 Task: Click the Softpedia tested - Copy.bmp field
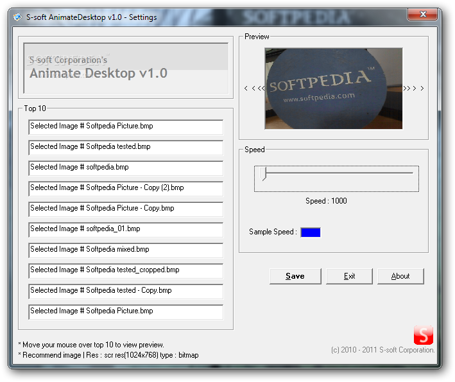[x=126, y=291]
